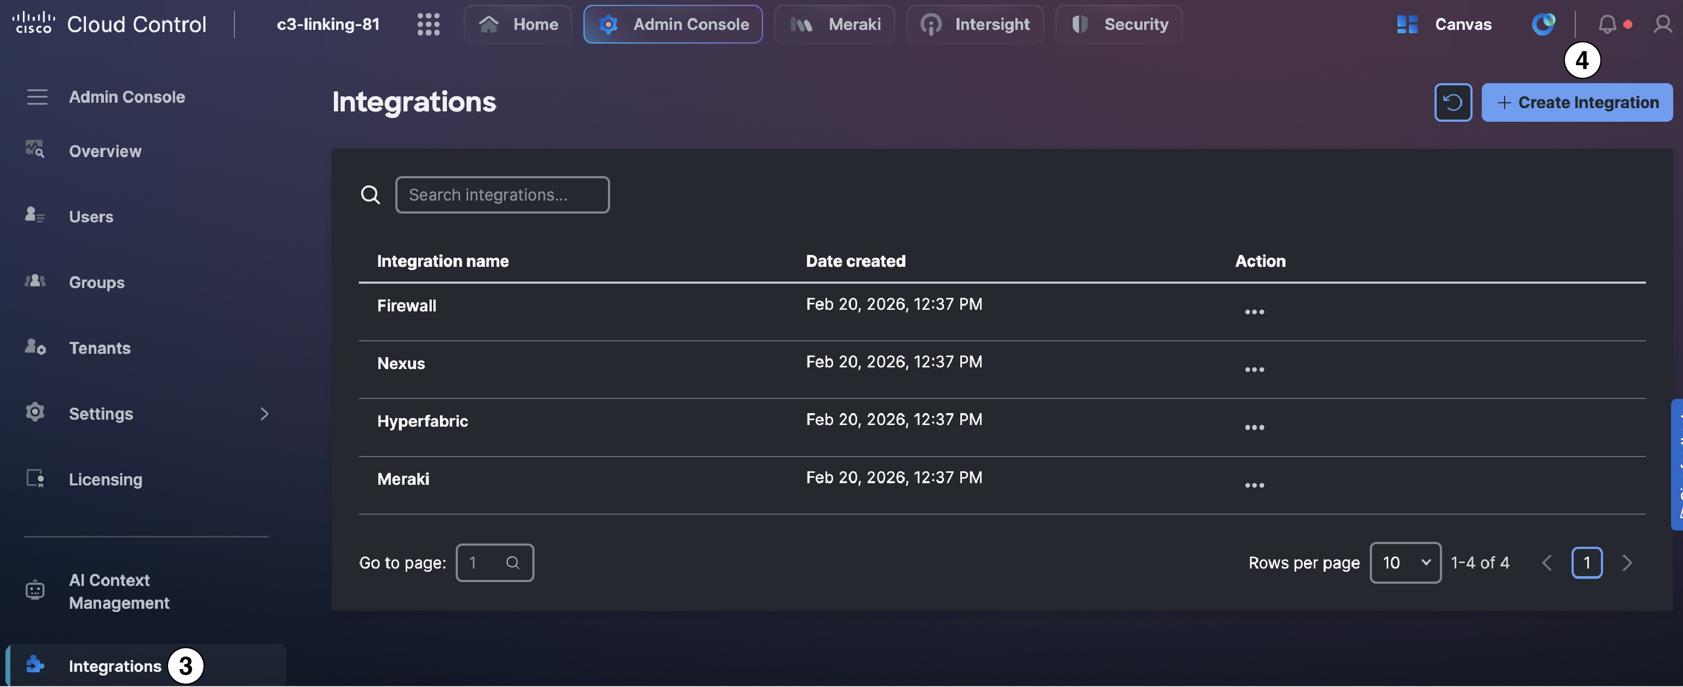Go to next page arrow
The image size is (1683, 687).
1626,563
